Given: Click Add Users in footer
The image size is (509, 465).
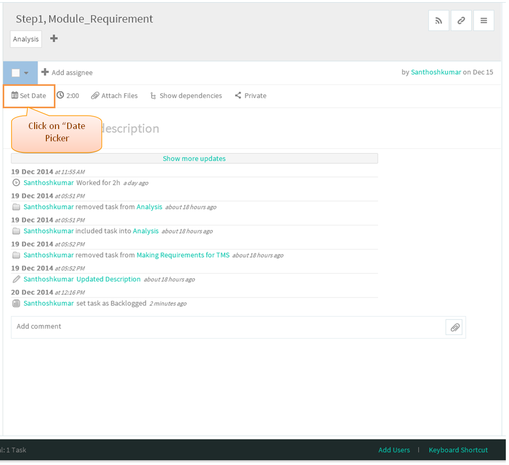Looking at the screenshot, I should click(x=394, y=450).
